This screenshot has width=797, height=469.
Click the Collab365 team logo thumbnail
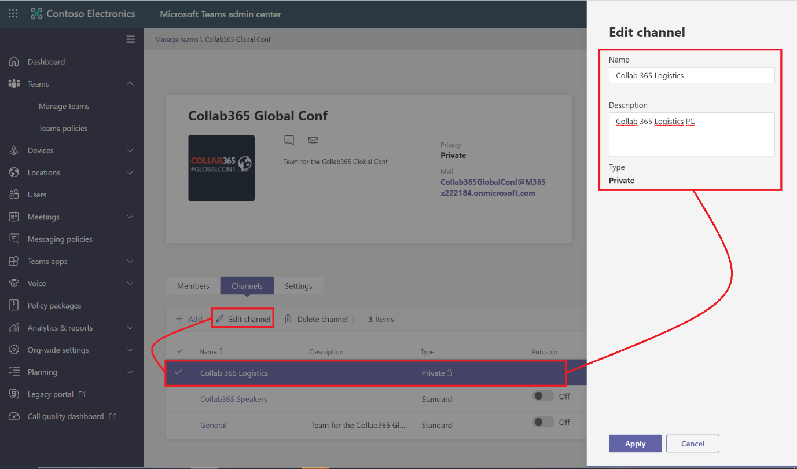click(221, 168)
